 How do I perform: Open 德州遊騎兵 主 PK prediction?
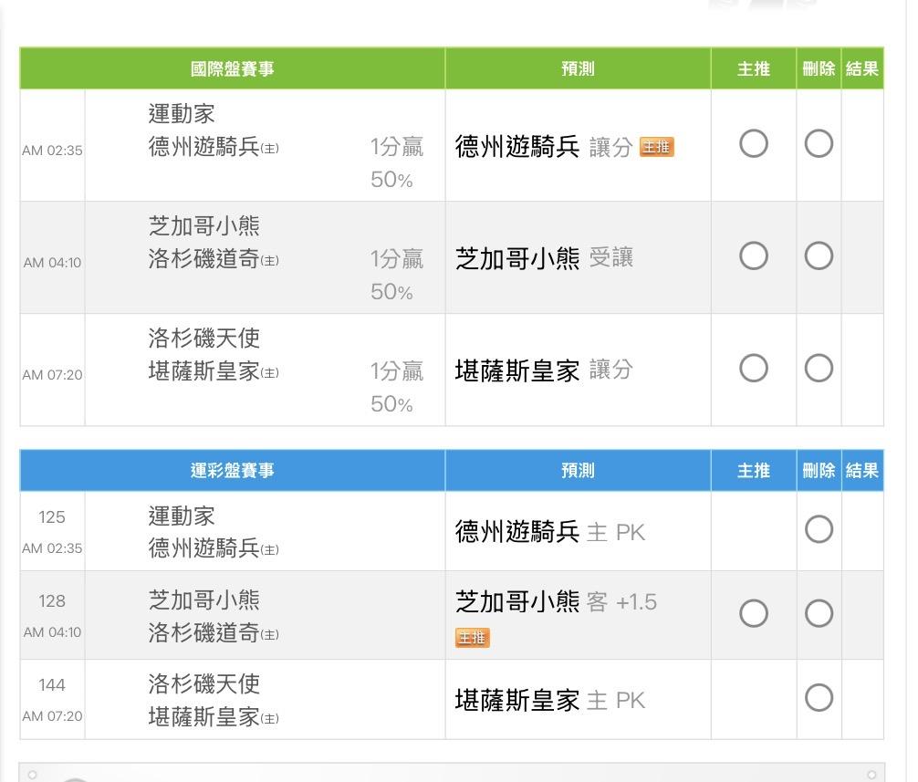[549, 532]
